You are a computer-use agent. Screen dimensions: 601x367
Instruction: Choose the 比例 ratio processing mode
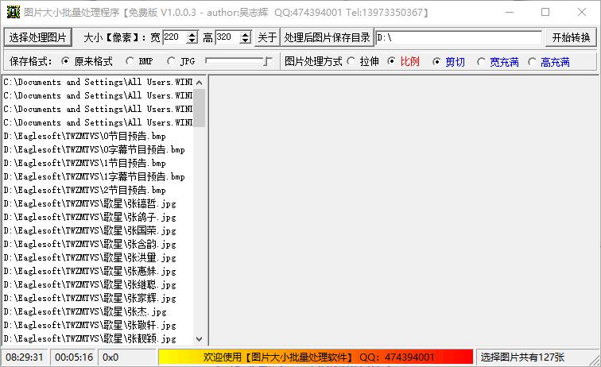[x=403, y=61]
